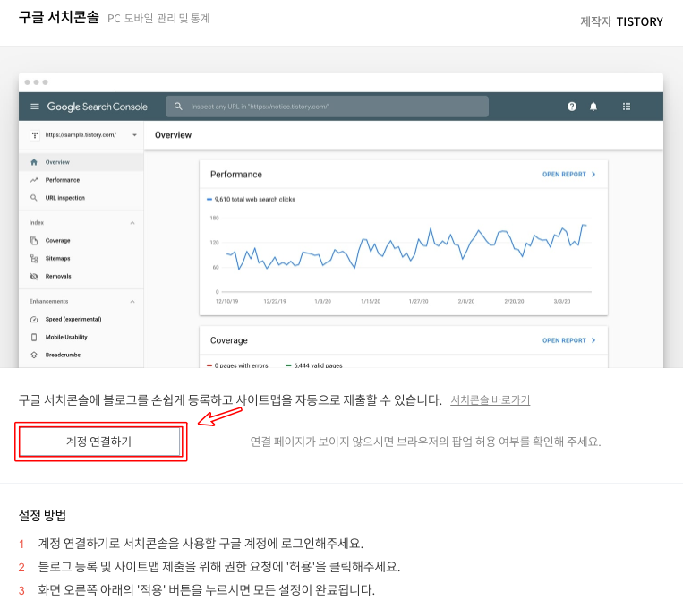
Task: Click the Google Search Console logo
Action: point(98,107)
